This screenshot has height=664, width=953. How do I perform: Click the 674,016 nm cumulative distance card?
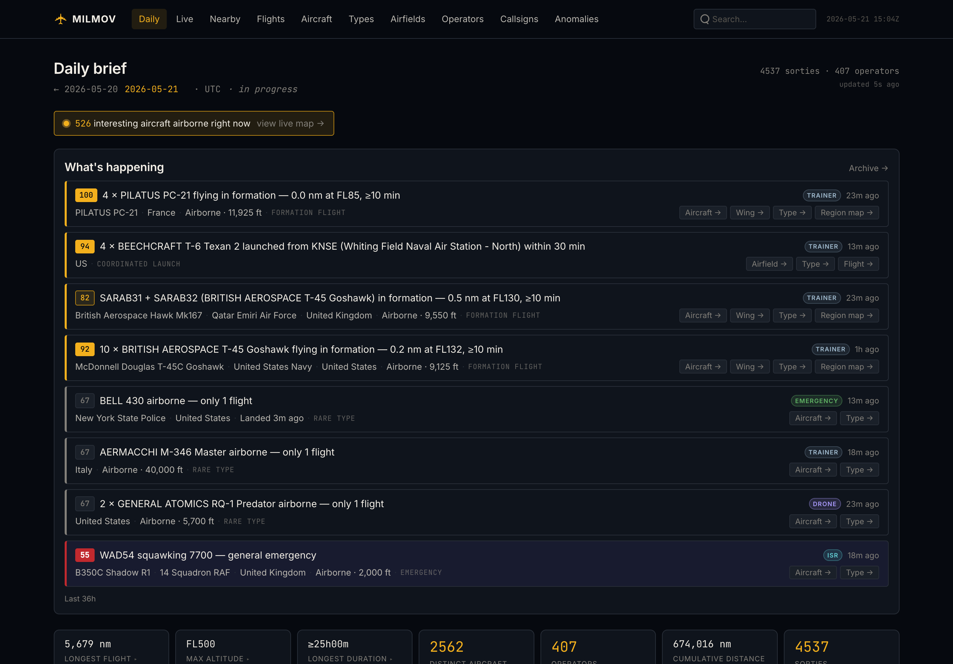719,647
